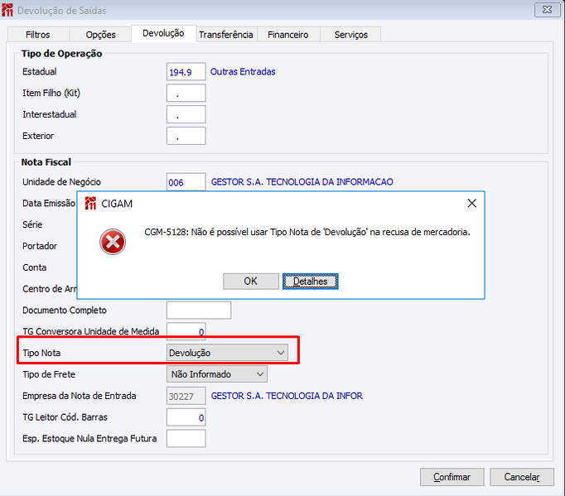Click 'GESTOR S.A. TECNOLOGIA DA INFORMACAO' text
Image resolution: width=565 pixels, height=496 pixels.
tap(302, 182)
